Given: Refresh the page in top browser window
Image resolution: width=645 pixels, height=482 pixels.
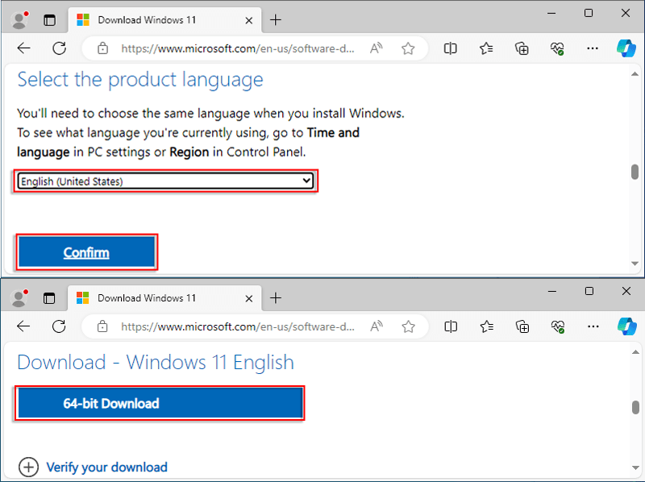Looking at the screenshot, I should point(59,48).
